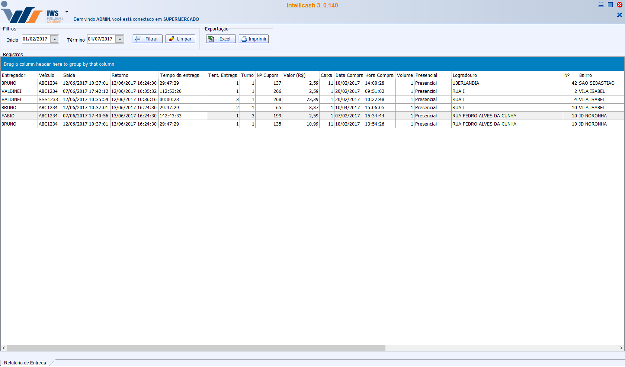This screenshot has height=367, width=625.
Task: Click the Início date input field
Action: pos(36,39)
